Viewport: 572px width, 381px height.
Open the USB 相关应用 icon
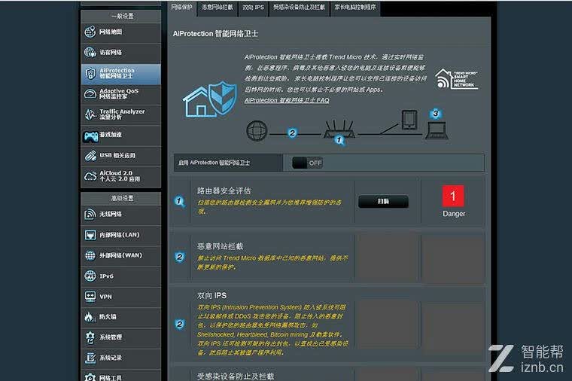(90, 155)
